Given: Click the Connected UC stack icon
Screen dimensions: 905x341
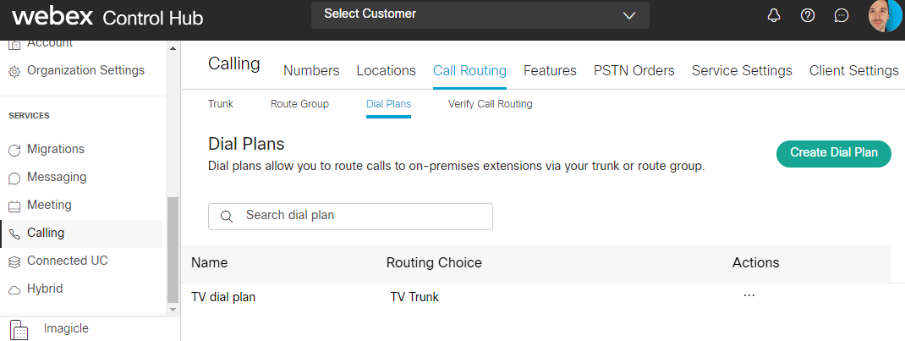Looking at the screenshot, I should 14,261.
